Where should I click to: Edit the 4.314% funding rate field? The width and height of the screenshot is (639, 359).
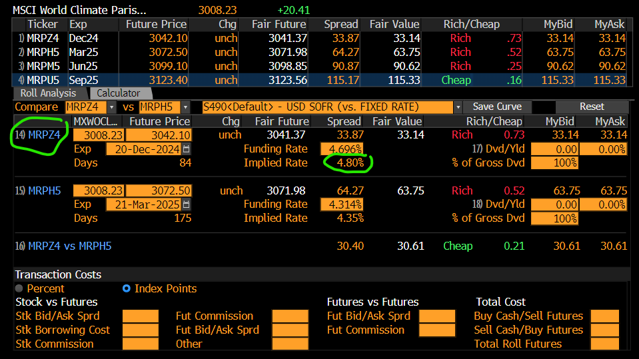pyautogui.click(x=342, y=204)
